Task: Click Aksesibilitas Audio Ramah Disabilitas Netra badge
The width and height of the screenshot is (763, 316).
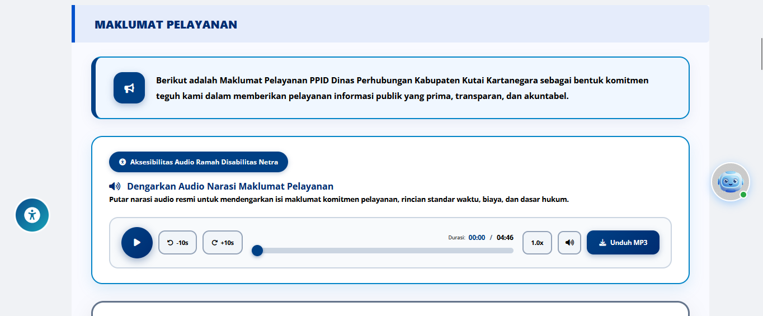Action: click(199, 162)
